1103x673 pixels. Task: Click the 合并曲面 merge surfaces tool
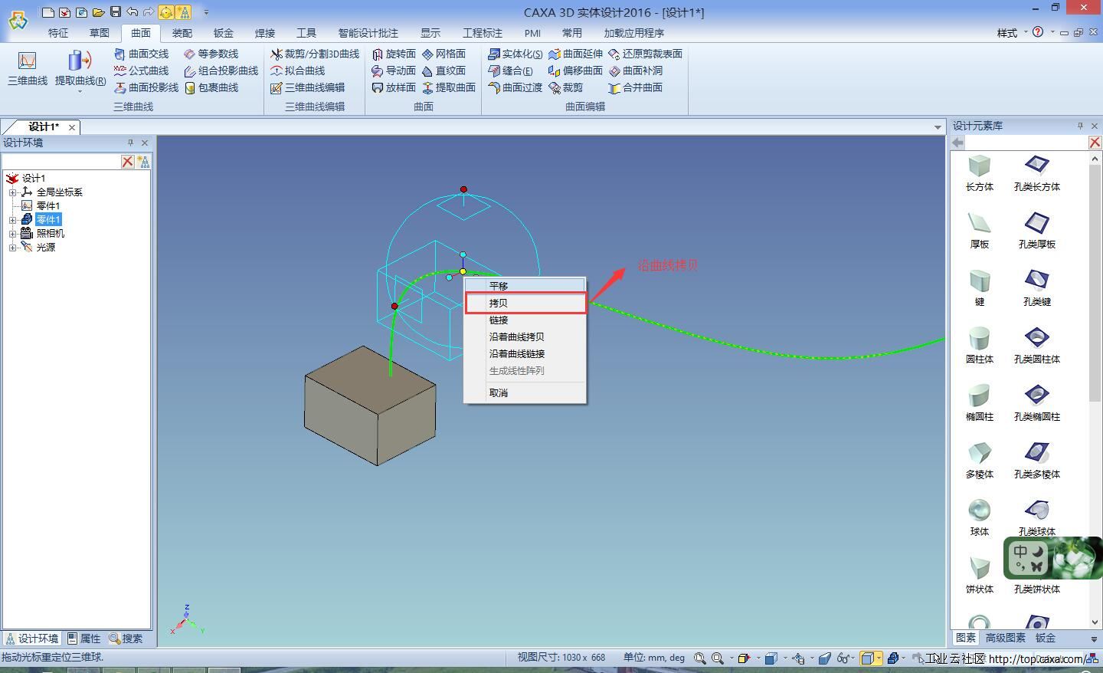tap(635, 87)
